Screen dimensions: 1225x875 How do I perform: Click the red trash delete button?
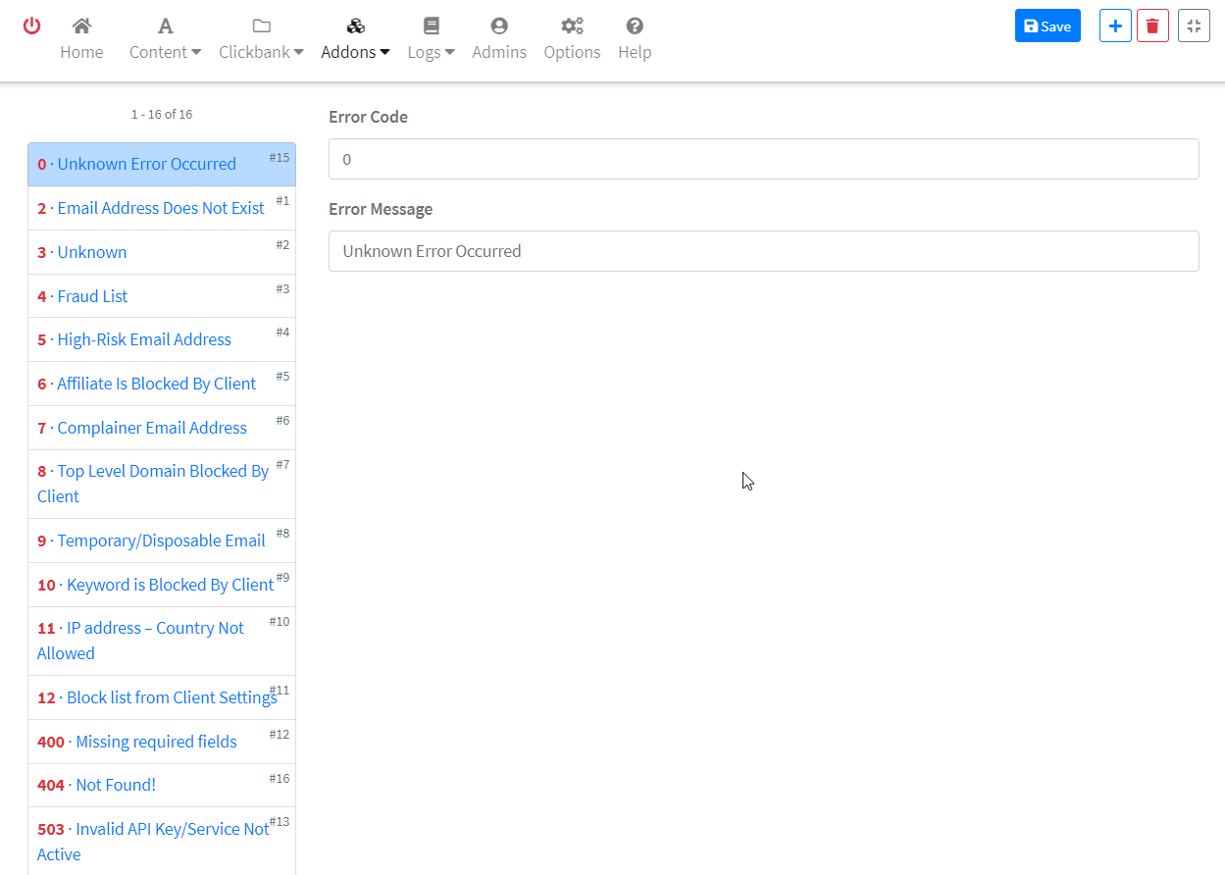(1152, 26)
